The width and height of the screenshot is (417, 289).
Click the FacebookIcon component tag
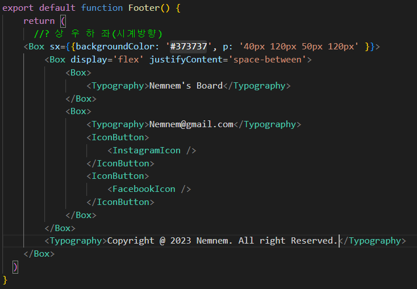click(x=149, y=189)
